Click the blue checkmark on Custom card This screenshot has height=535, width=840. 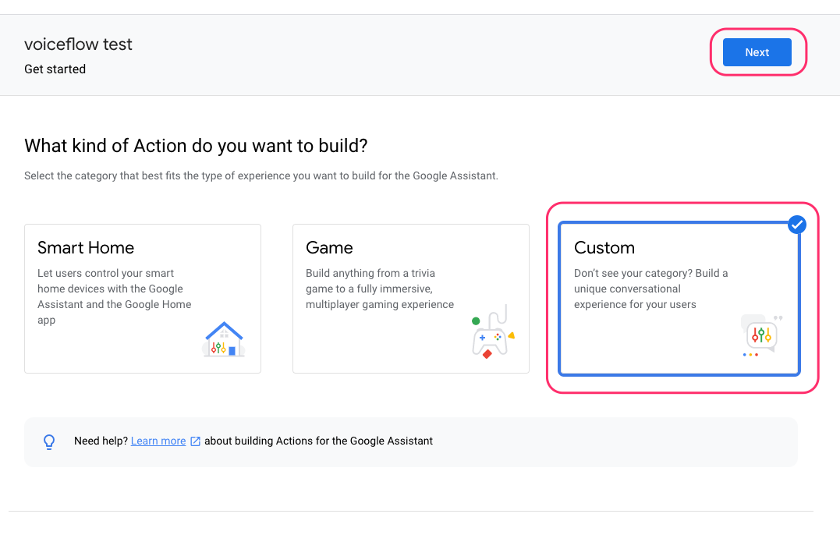click(x=796, y=225)
